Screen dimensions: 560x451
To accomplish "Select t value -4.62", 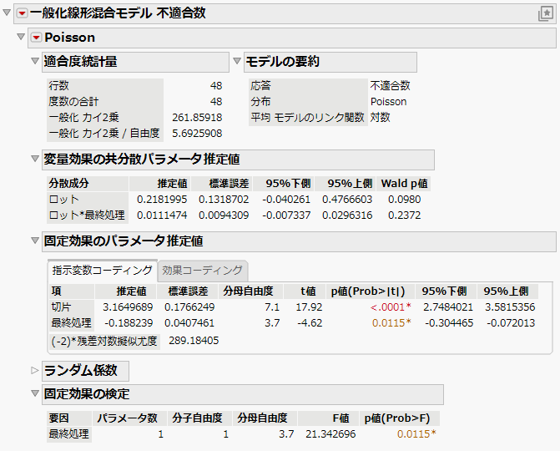I will [x=310, y=322].
